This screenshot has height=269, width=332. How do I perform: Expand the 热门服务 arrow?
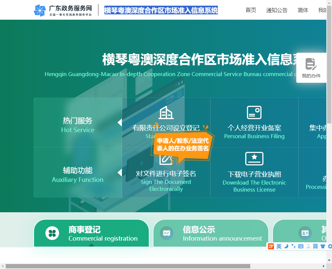tap(120, 122)
